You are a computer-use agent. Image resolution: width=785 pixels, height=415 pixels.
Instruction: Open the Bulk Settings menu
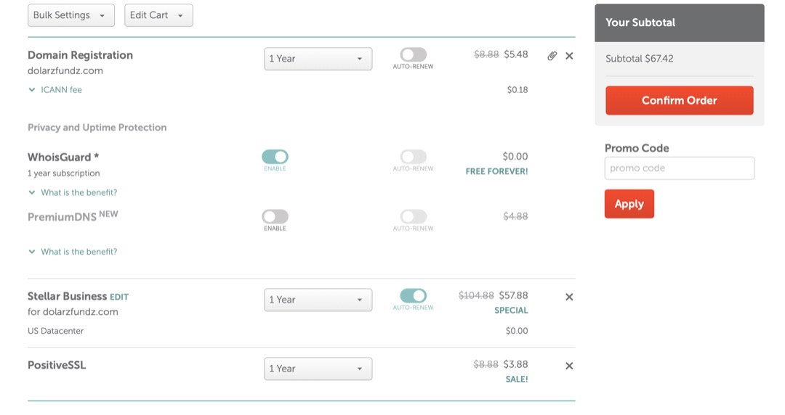click(x=71, y=15)
